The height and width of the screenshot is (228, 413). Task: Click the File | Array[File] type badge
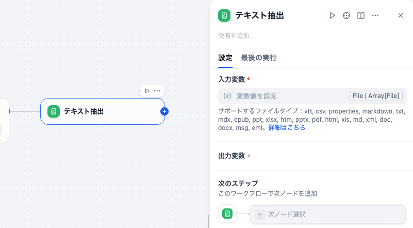click(x=375, y=96)
